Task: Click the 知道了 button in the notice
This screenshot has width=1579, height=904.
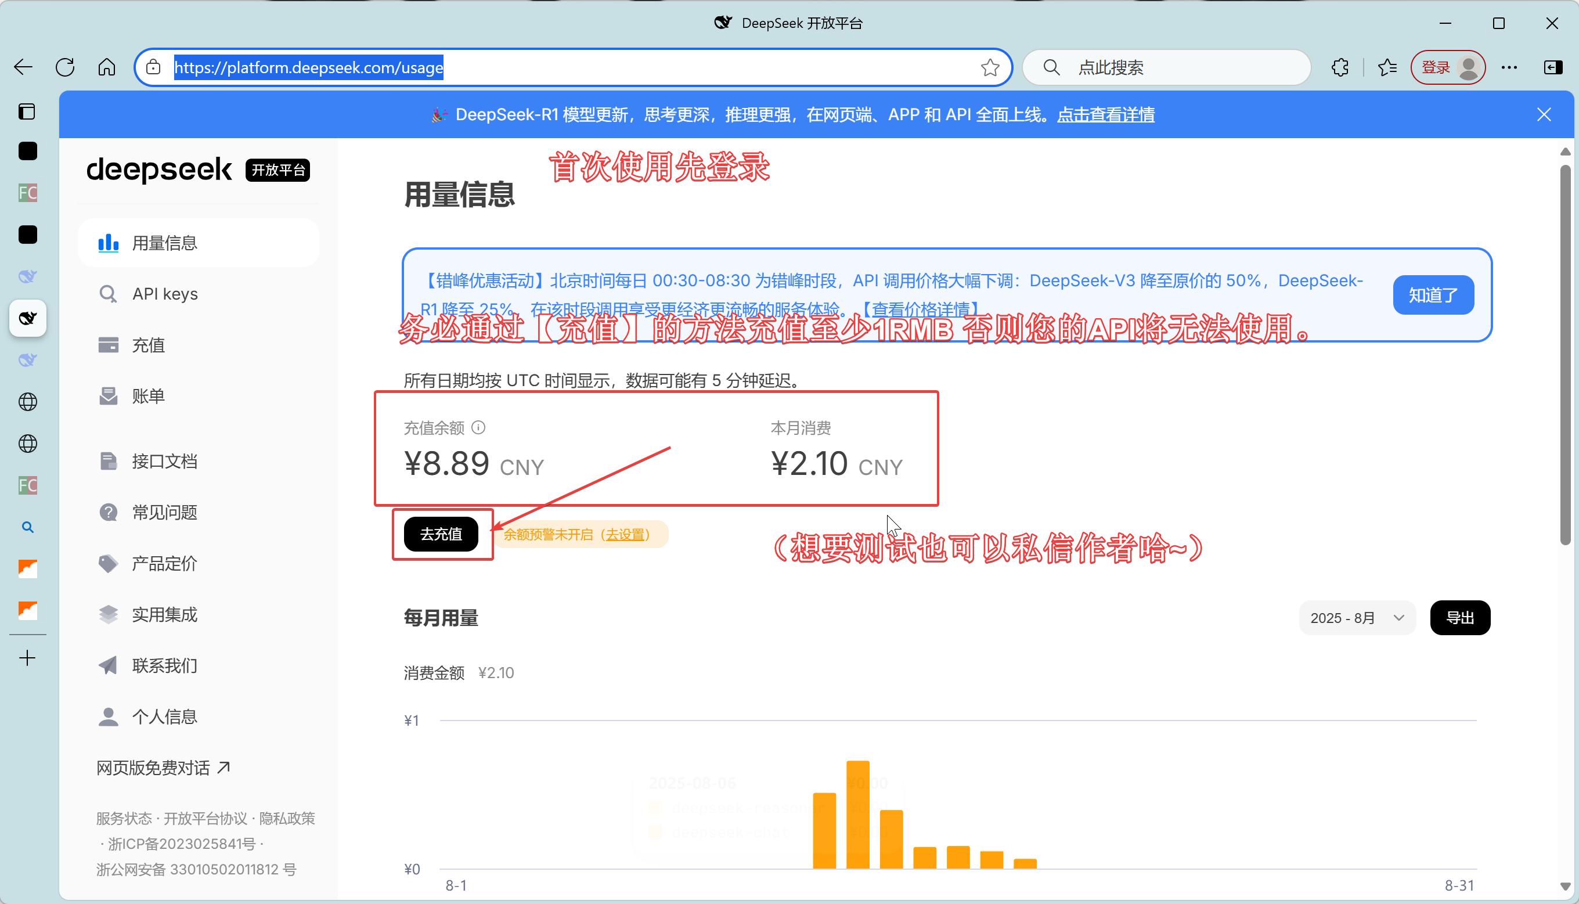Action: [1433, 295]
